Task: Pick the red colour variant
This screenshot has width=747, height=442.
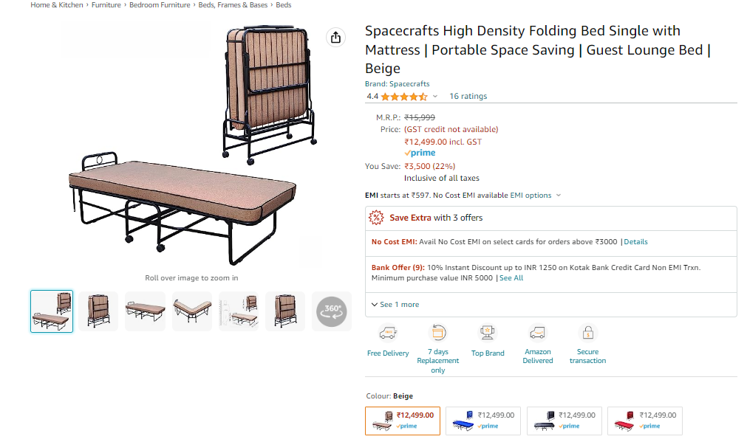Action: tap(645, 421)
